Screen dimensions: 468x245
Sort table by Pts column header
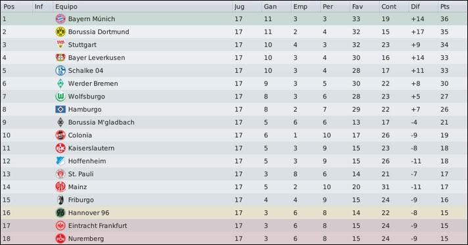444,7
